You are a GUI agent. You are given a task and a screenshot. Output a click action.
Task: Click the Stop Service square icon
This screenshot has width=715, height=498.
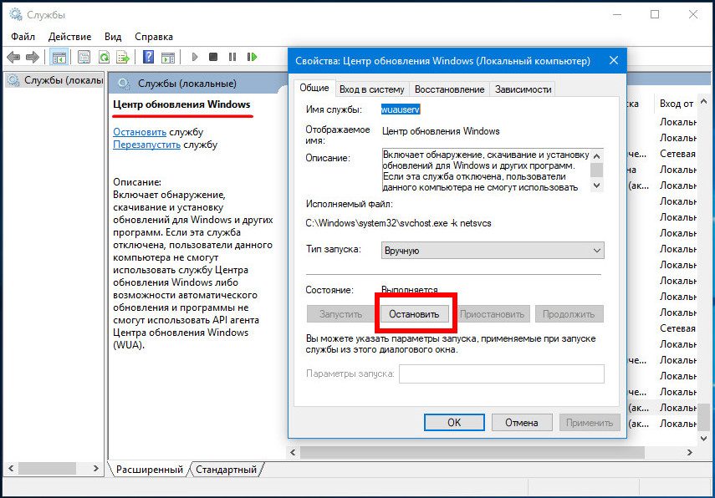pos(213,57)
